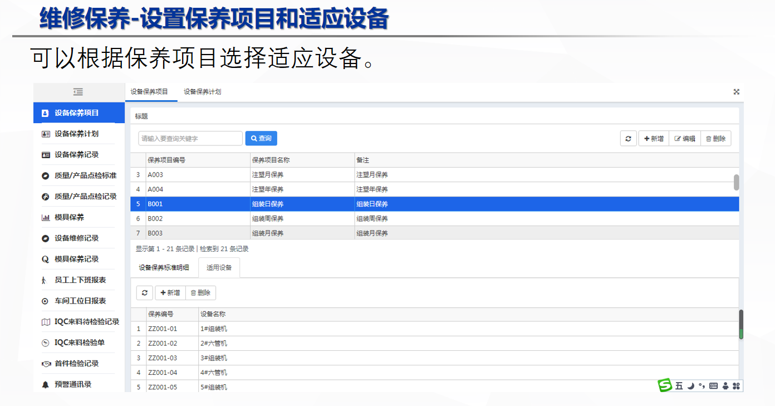
Task: Switch to 适用设备 tab
Action: (x=219, y=267)
